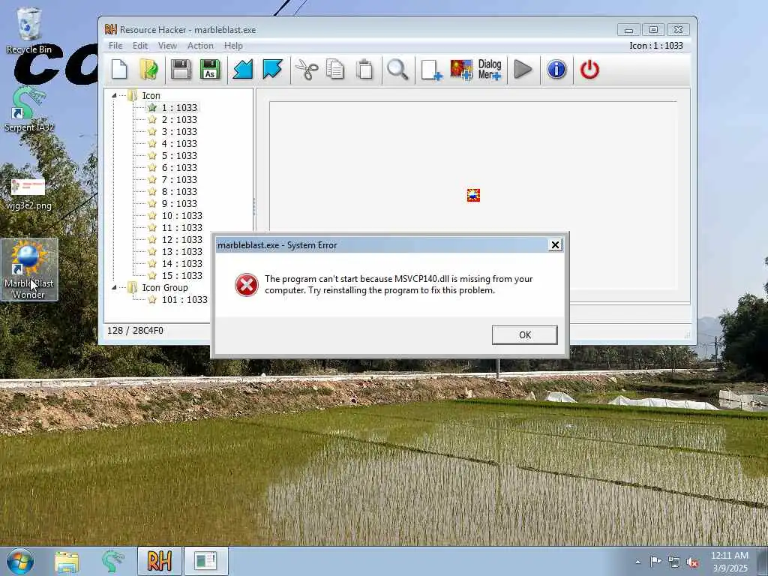The height and width of the screenshot is (576, 768).
Task: Open Windows Explorer from the taskbar
Action: (67, 561)
